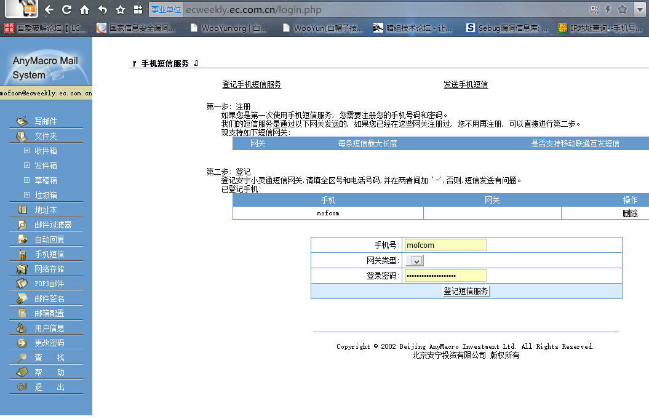Click 查找 magnifier icon
Viewport: 649px width, 419px height.
tap(22, 357)
